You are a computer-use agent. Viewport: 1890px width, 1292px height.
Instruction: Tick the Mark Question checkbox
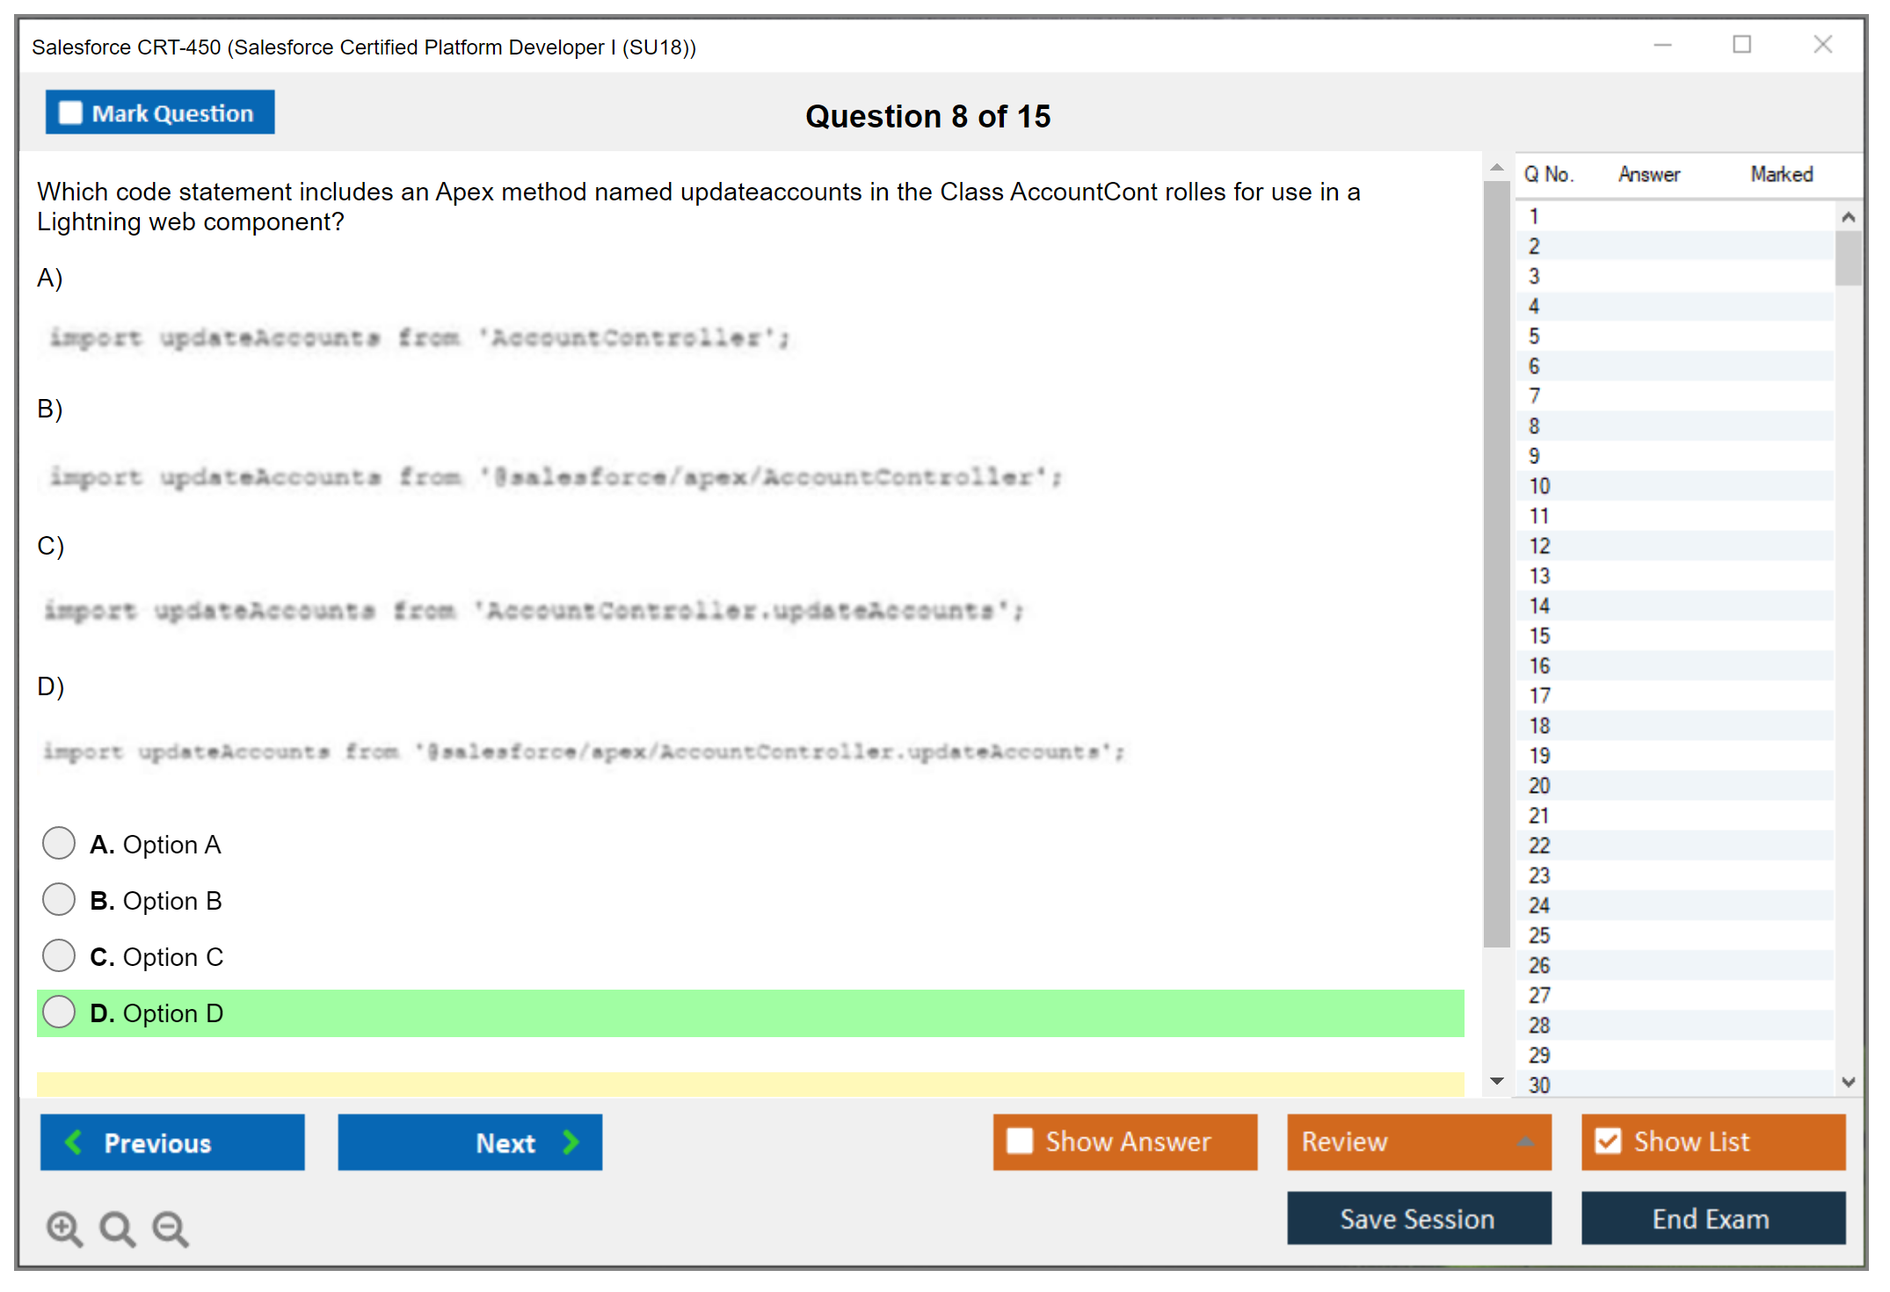[70, 113]
